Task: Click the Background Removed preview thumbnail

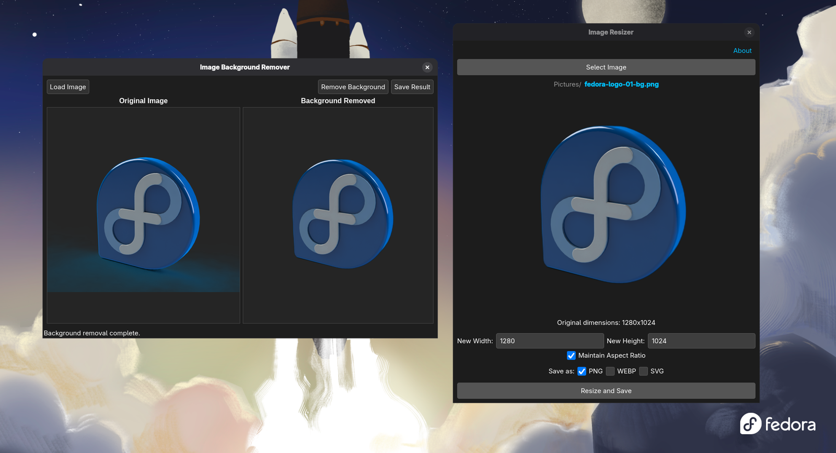Action: (338, 215)
